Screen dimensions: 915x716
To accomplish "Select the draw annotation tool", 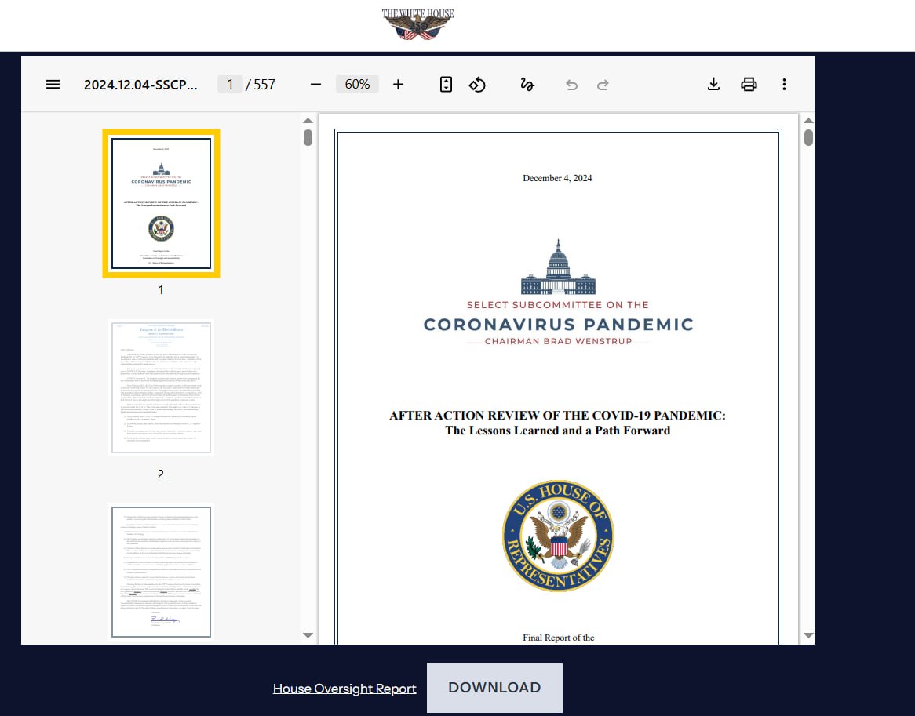I will (527, 85).
